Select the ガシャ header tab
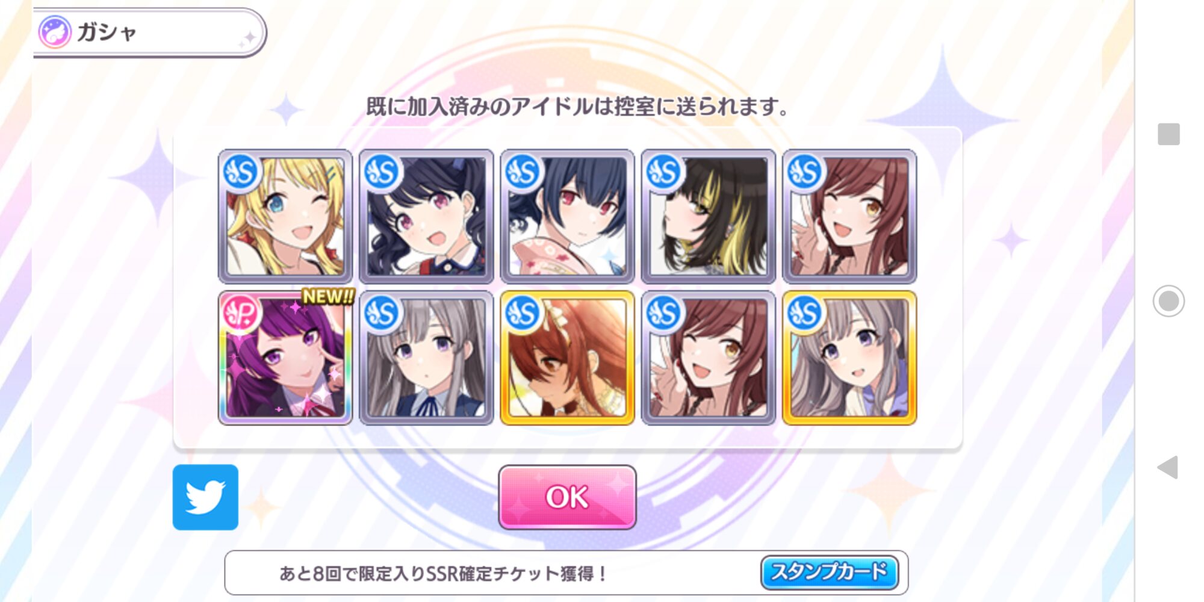Screen dimensions: 1204x602 pyautogui.click(x=150, y=33)
